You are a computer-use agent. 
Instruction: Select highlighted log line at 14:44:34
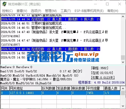[51, 19]
